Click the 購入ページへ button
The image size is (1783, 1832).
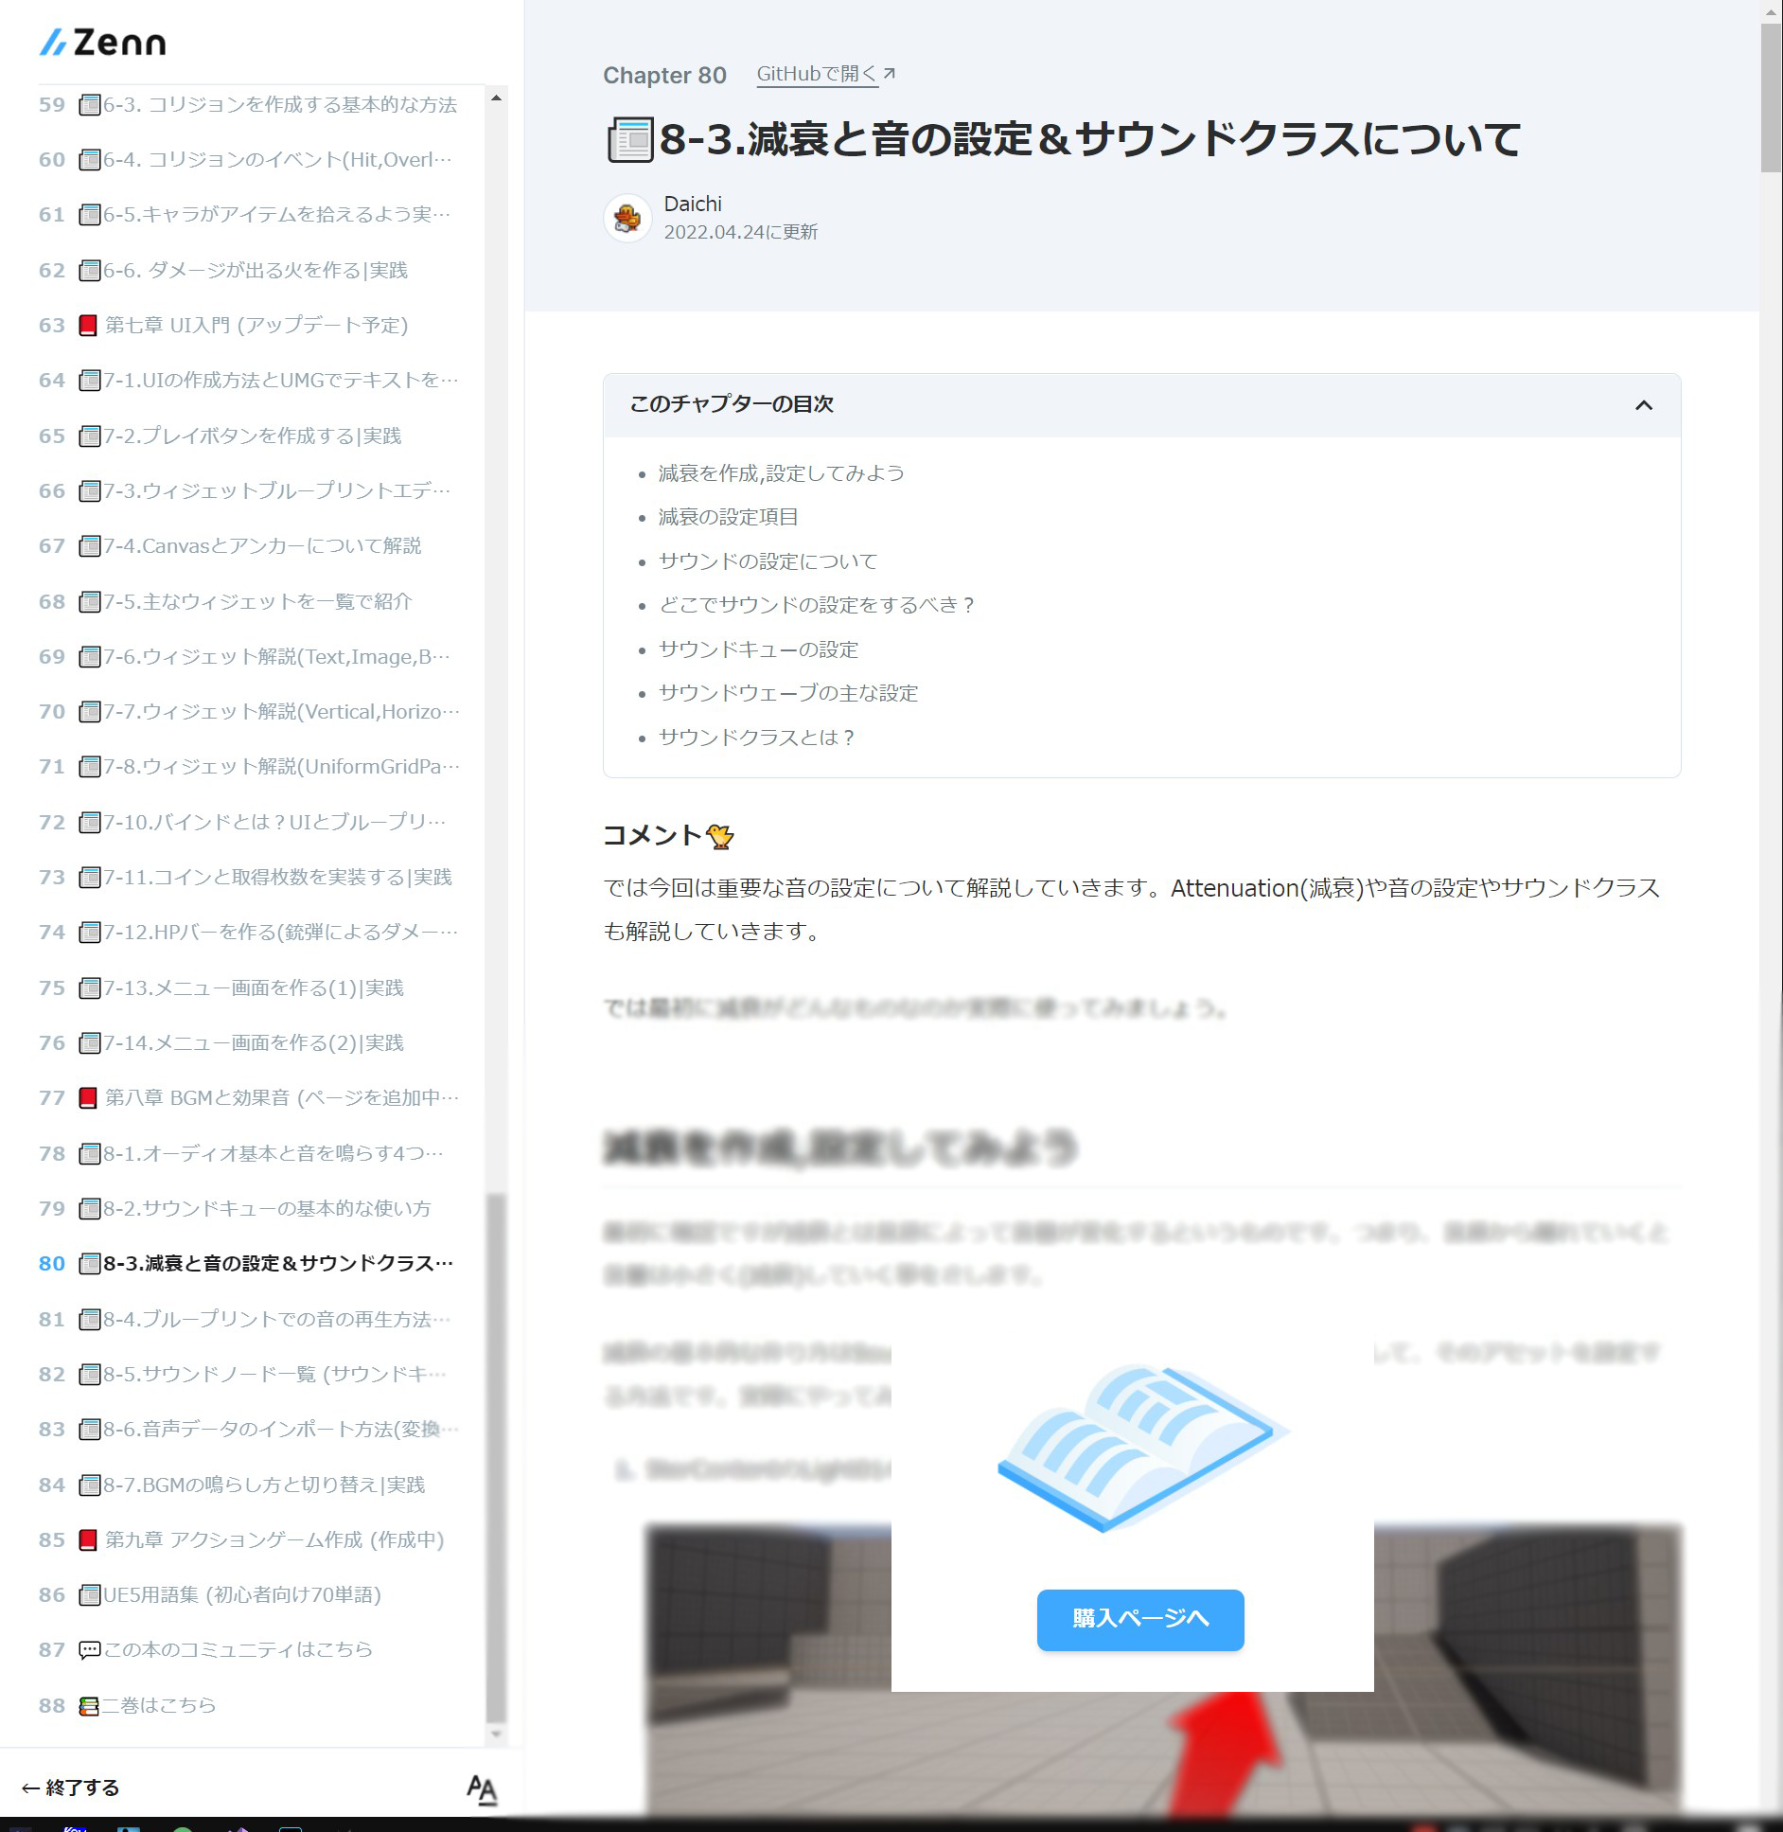coord(1139,1619)
